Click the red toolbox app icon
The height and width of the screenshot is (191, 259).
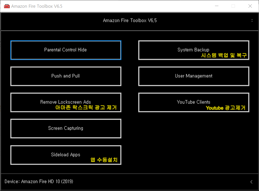[7, 6]
